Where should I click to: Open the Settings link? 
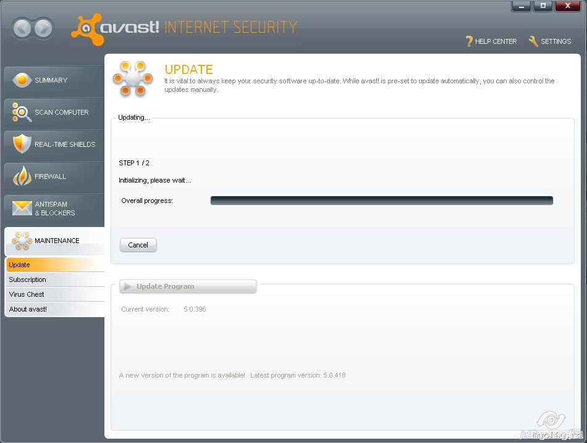coord(550,41)
